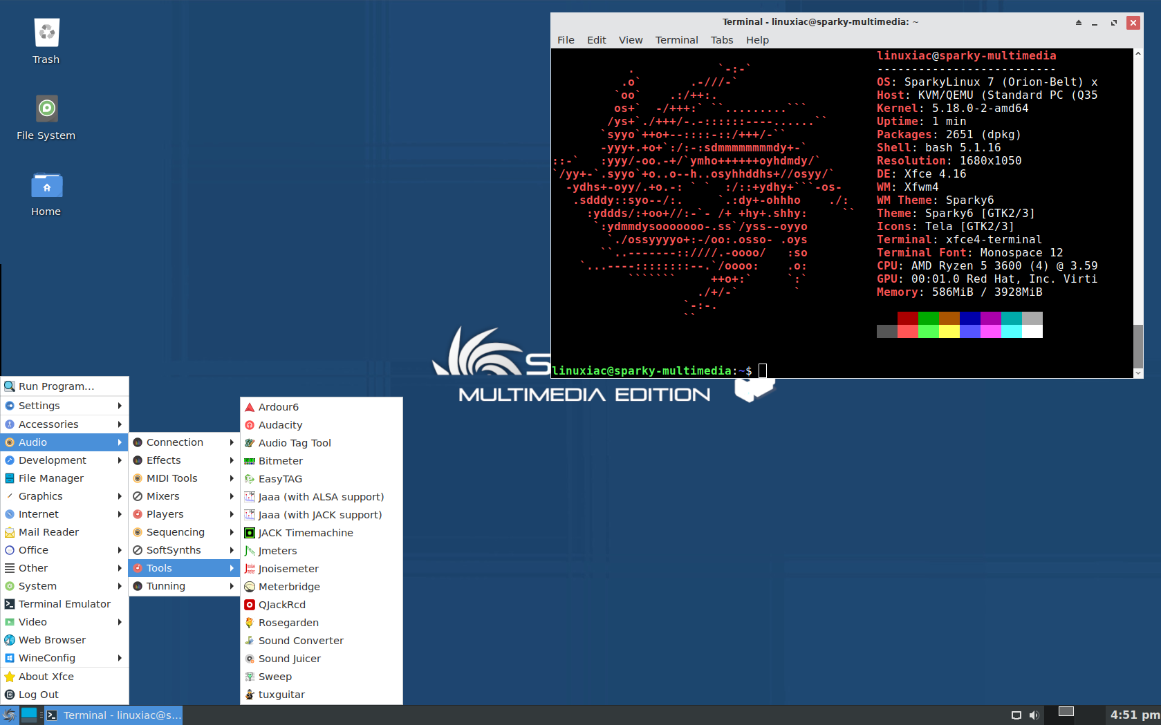Expand the Video menu category
Viewport: 1161px width, 725px height.
pyautogui.click(x=64, y=622)
